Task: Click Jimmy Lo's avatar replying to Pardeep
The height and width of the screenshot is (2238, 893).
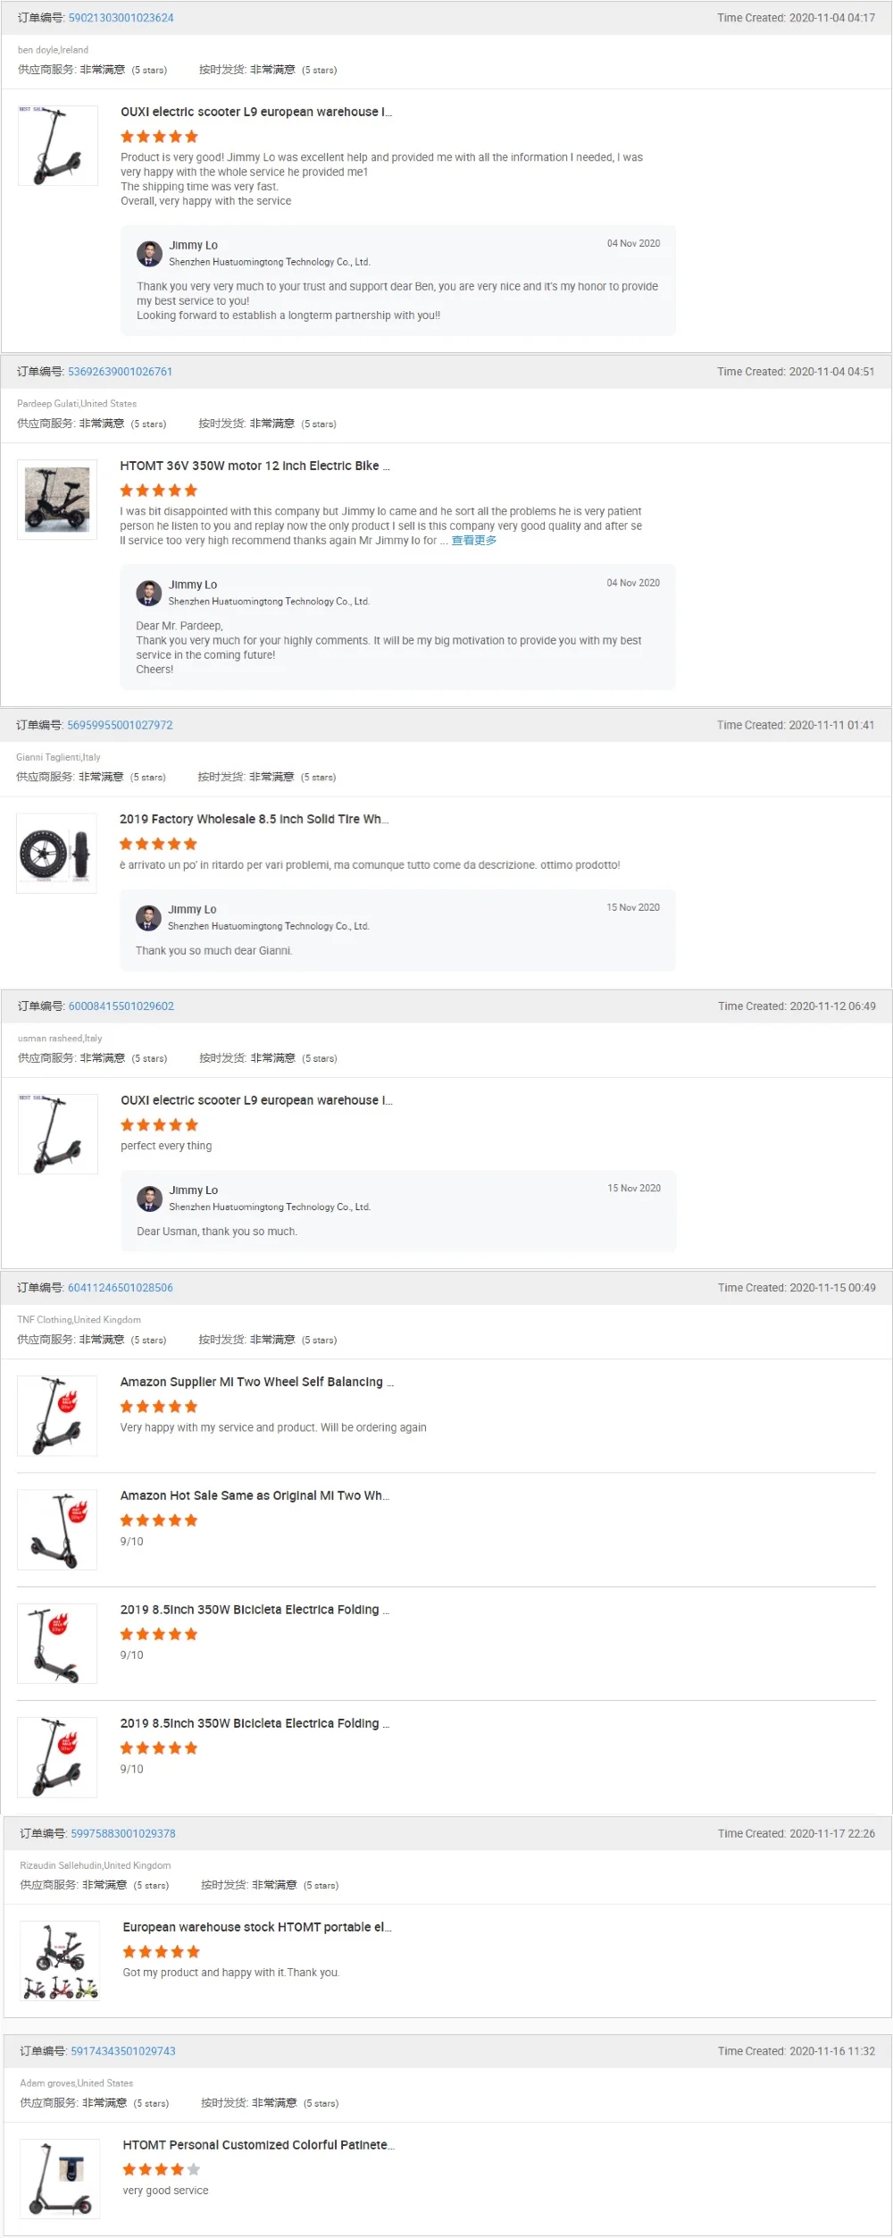Action: [148, 593]
